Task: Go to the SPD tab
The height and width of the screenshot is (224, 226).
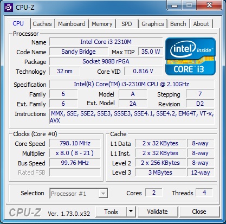Action: click(x=127, y=24)
